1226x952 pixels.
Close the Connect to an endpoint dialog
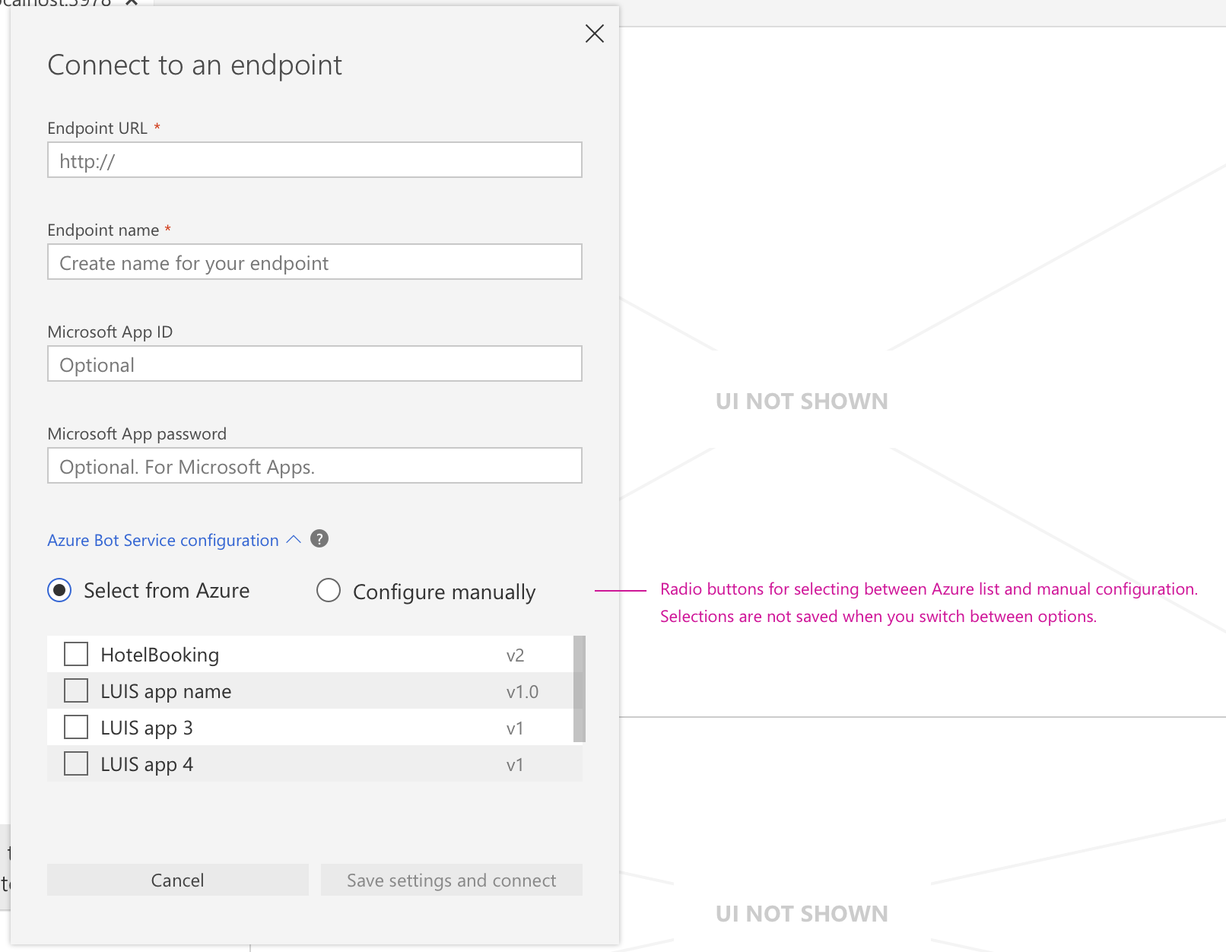pyautogui.click(x=594, y=33)
